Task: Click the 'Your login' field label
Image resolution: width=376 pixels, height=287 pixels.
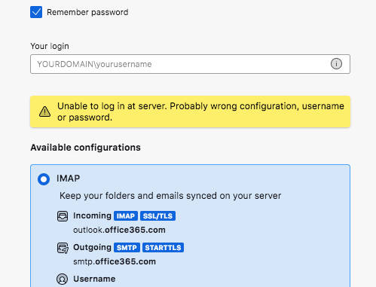Action: tap(50, 46)
